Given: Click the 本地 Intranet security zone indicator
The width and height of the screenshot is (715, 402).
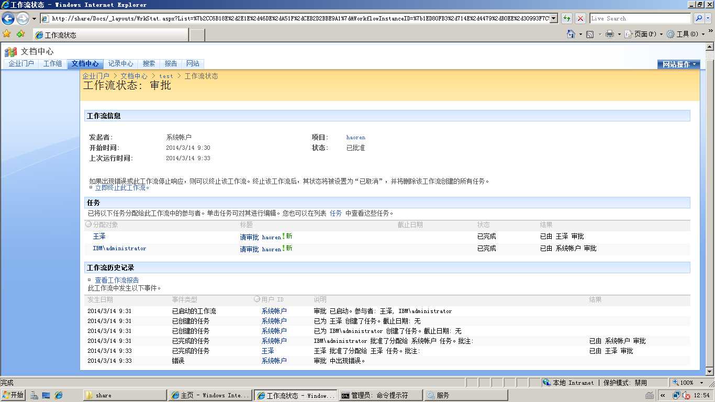Looking at the screenshot, I should click(x=568, y=383).
